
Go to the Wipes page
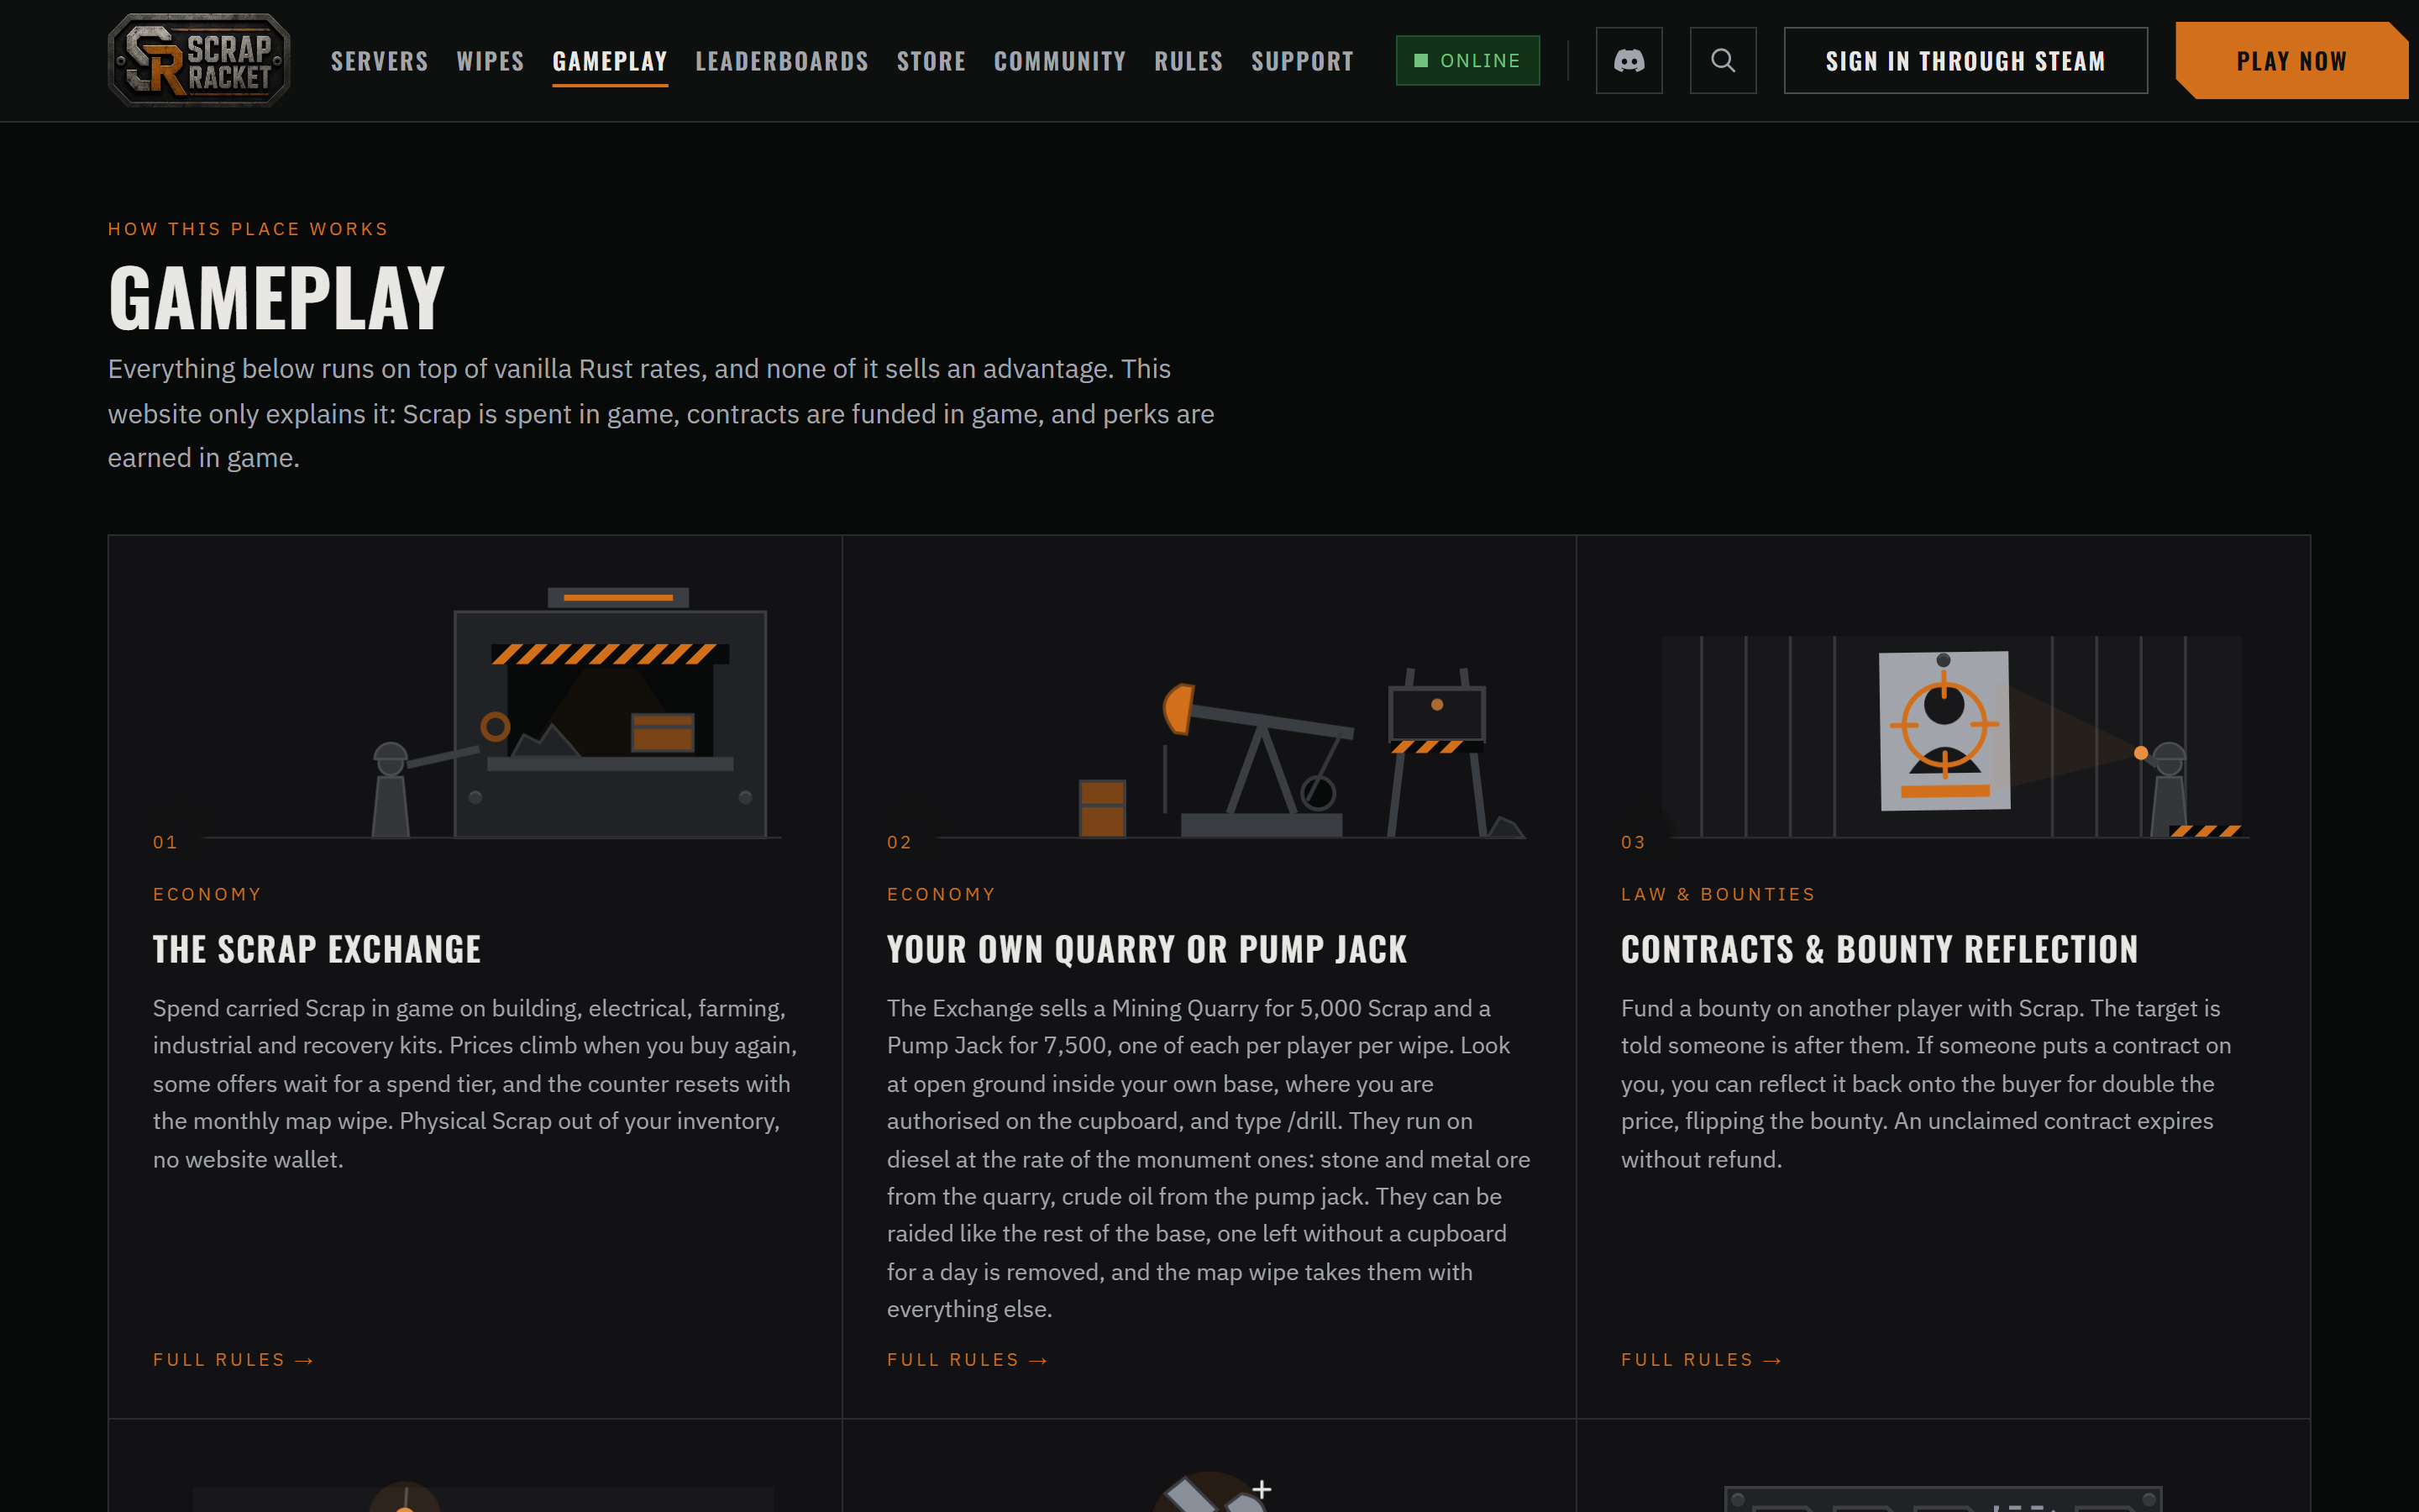[x=490, y=61]
